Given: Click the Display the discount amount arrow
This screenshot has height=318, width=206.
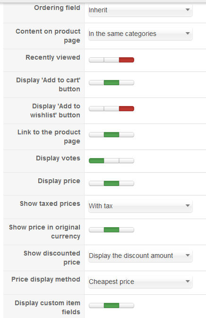Looking at the screenshot, I should click(188, 255).
